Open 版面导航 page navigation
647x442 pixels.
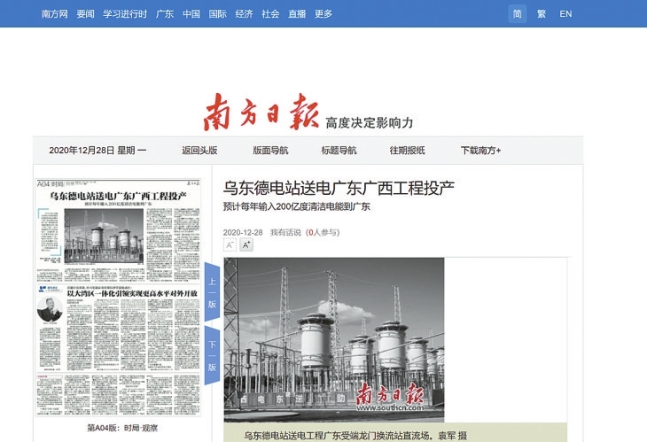pyautogui.click(x=270, y=151)
